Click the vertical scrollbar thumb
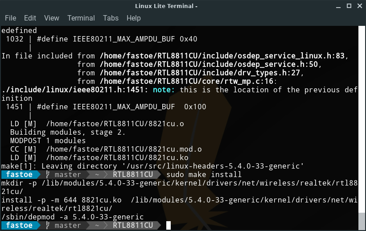The width and height of the screenshot is (366, 231). (x=362, y=221)
